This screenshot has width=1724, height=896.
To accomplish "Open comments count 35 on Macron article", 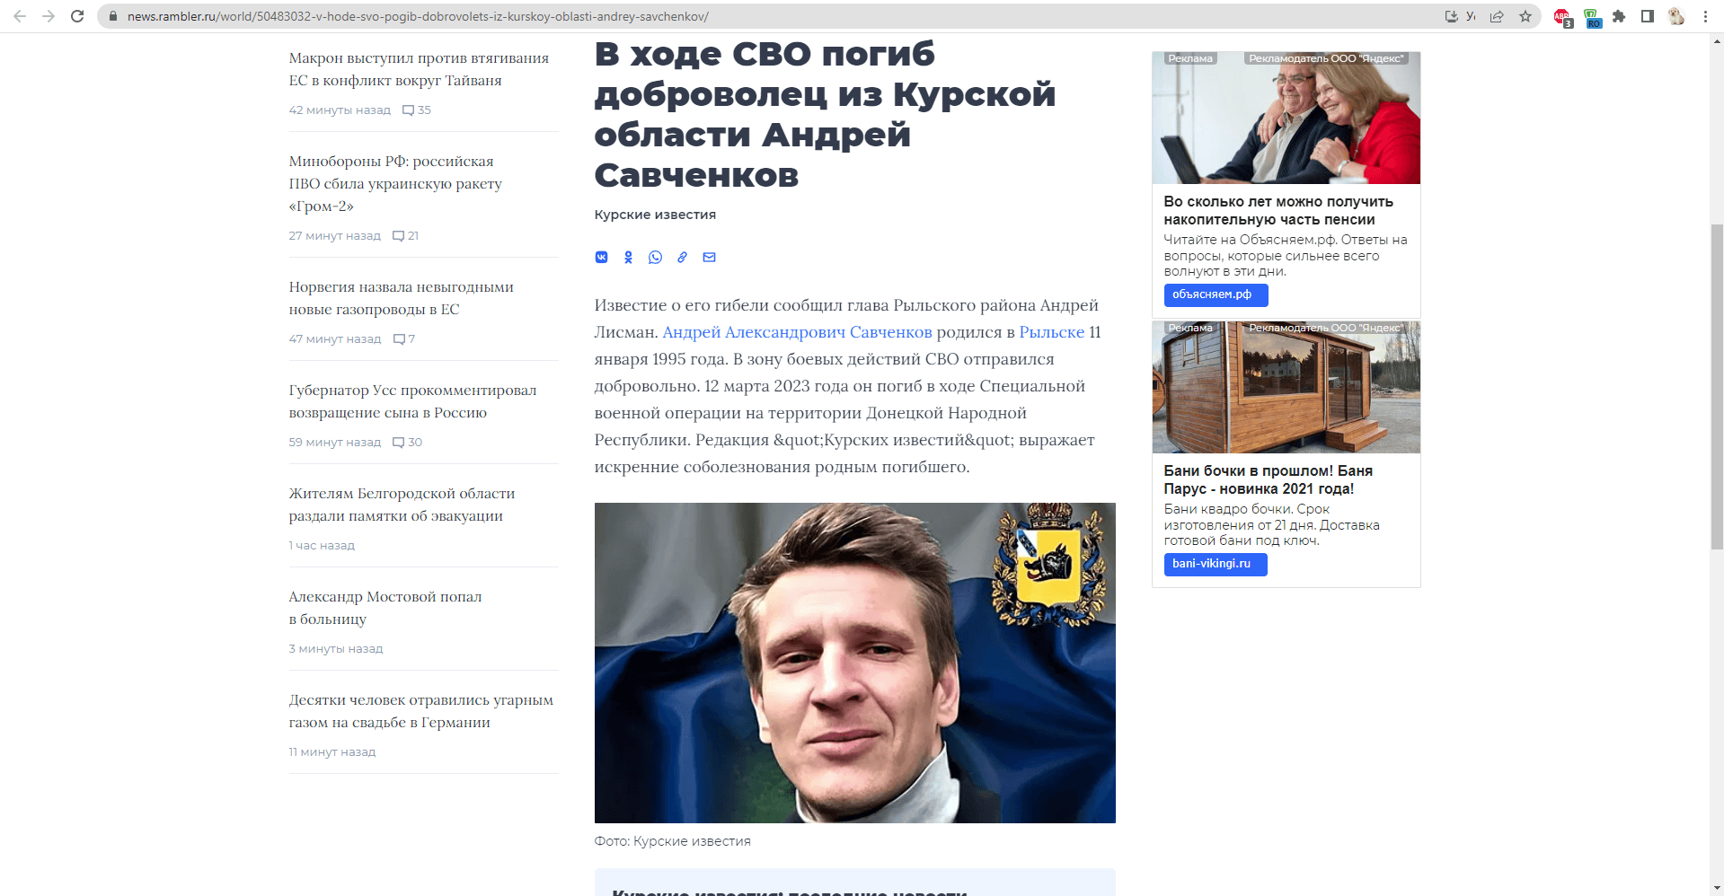I will (x=417, y=110).
